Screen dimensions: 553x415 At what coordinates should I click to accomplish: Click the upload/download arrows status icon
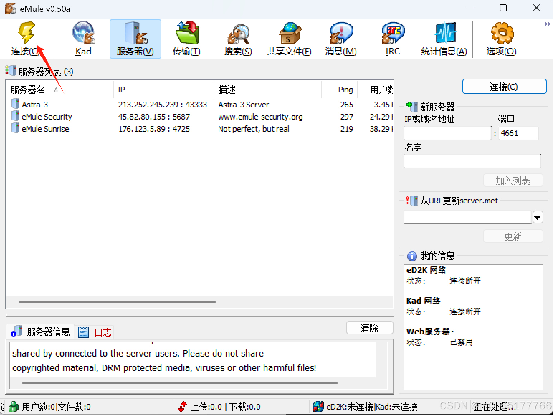point(182,407)
